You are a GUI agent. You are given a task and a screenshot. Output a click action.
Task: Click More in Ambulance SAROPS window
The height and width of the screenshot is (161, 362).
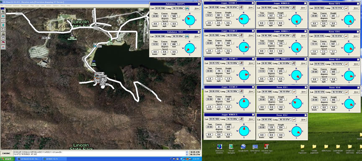point(197,8)
